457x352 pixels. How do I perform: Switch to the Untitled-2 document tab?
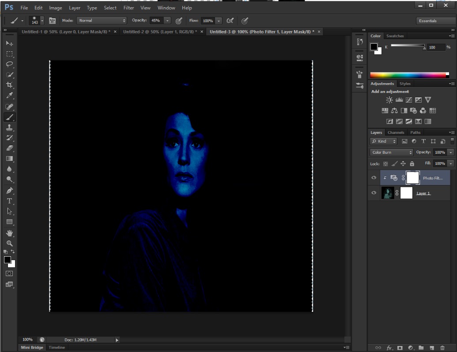[160, 32]
